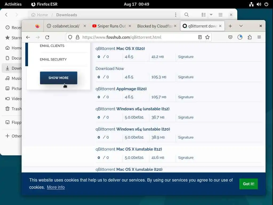This screenshot has width=273, height=205.
Task: Open power system menu icon
Action: pos(266,4)
